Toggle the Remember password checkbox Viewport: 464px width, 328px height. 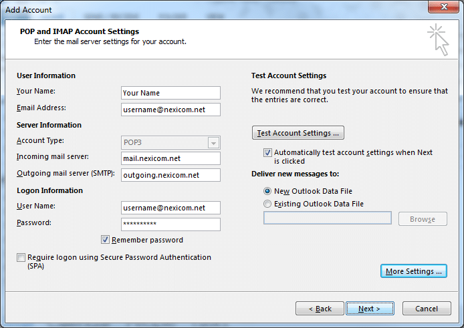(x=105, y=240)
